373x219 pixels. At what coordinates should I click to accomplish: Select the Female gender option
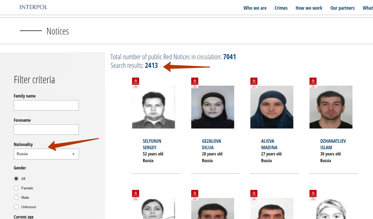pos(16,188)
